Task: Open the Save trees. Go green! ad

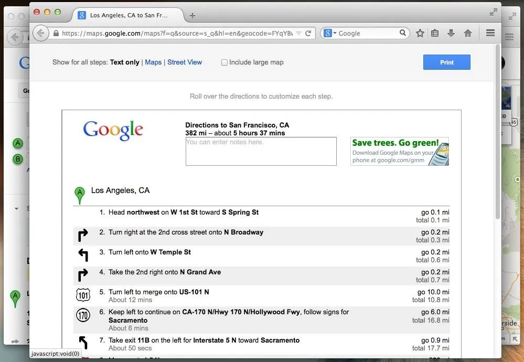Action: 399,152
